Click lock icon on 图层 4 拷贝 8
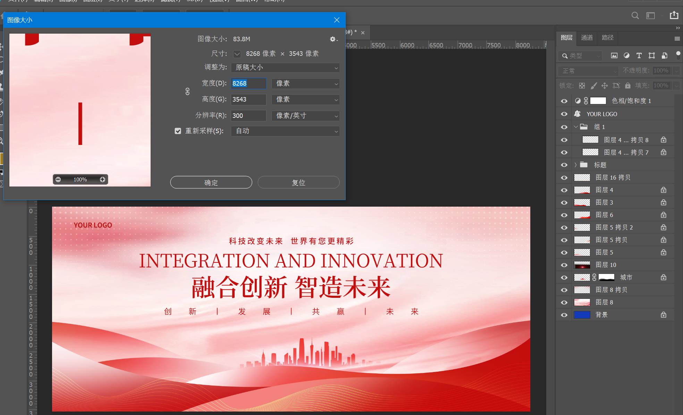Viewport: 683px width, 415px height. 664,140
